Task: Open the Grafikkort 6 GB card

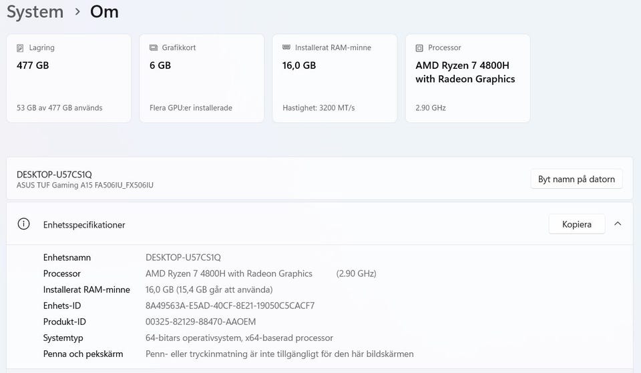Action: (x=202, y=78)
